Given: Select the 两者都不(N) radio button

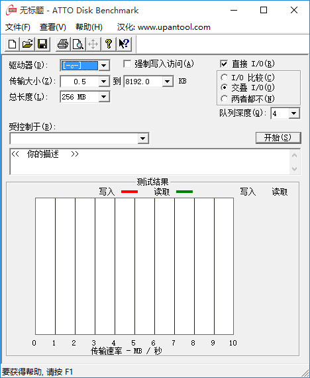Looking at the screenshot, I should [x=224, y=99].
